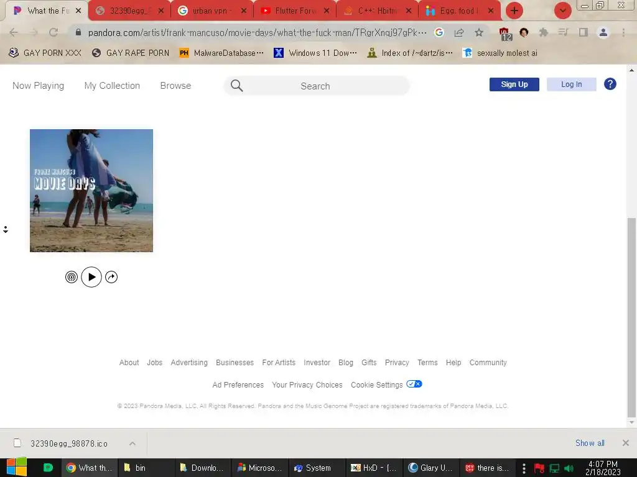Open the About footer link
The width and height of the screenshot is (637, 477).
[129, 363]
